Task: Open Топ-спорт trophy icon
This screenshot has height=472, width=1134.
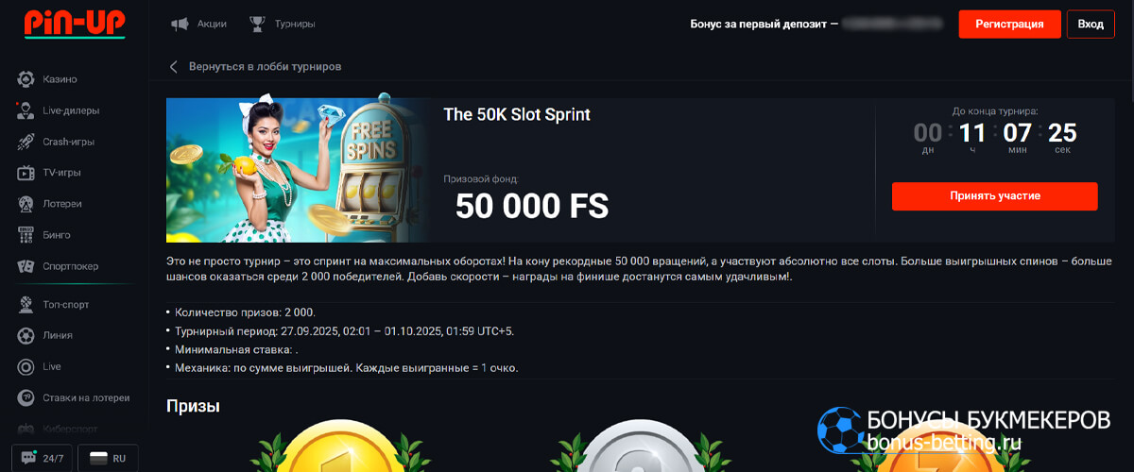Action: (x=26, y=305)
